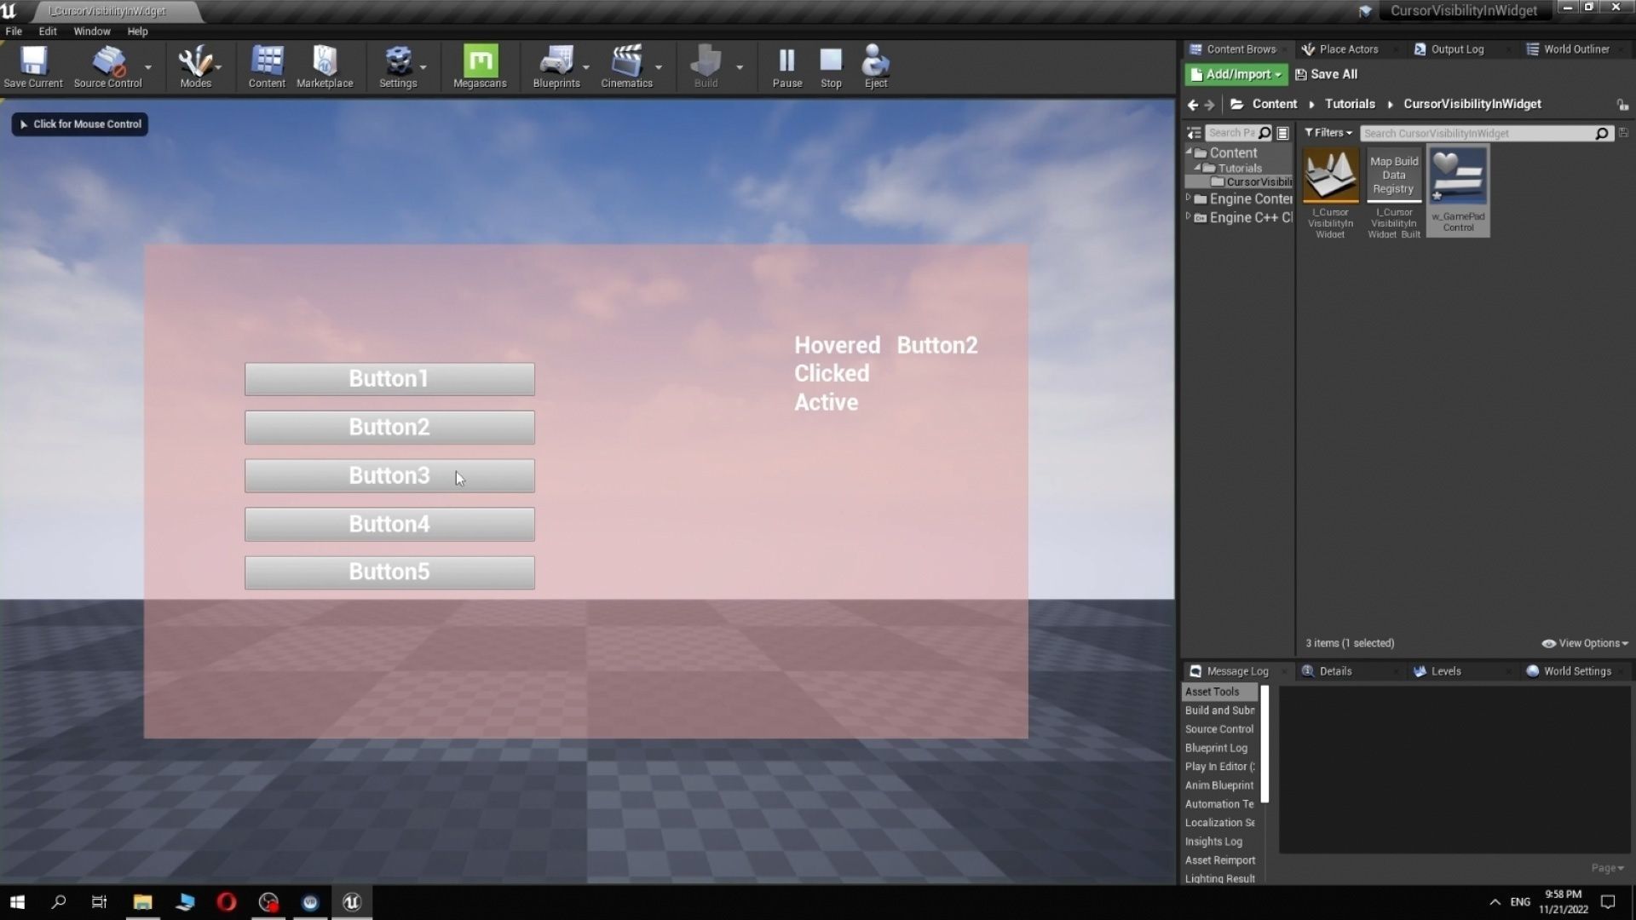The image size is (1636, 920).
Task: Open the View Options eye menu
Action: coord(1584,643)
